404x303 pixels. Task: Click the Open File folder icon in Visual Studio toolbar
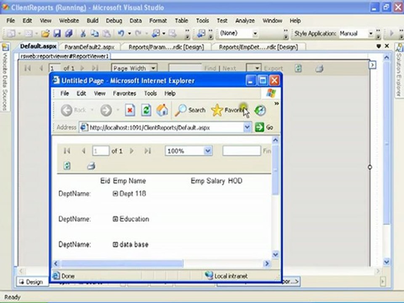[x=45, y=33]
